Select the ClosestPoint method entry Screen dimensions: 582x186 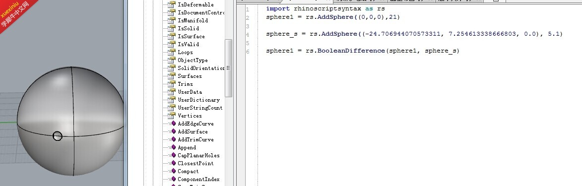(195, 163)
